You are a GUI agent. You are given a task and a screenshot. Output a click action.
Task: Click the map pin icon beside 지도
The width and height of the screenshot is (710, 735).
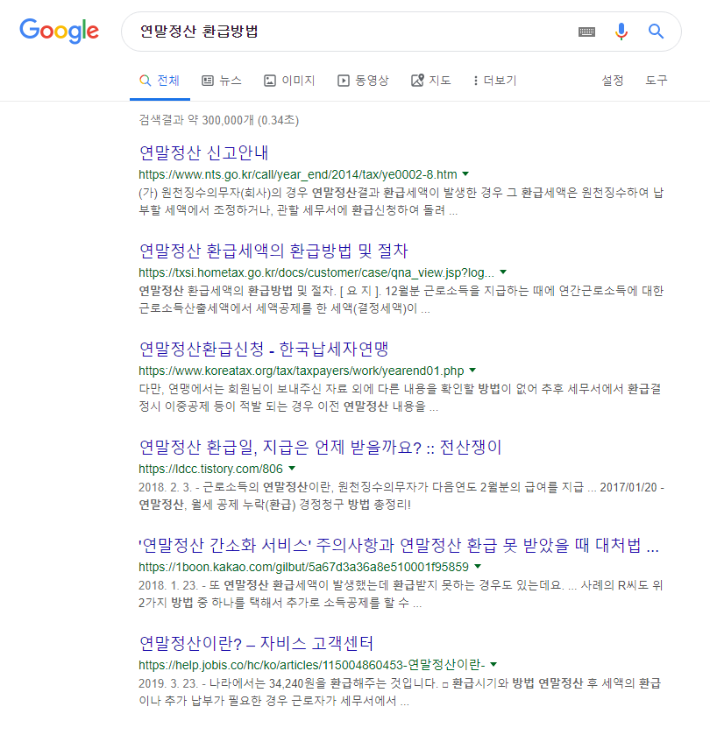pyautogui.click(x=417, y=80)
